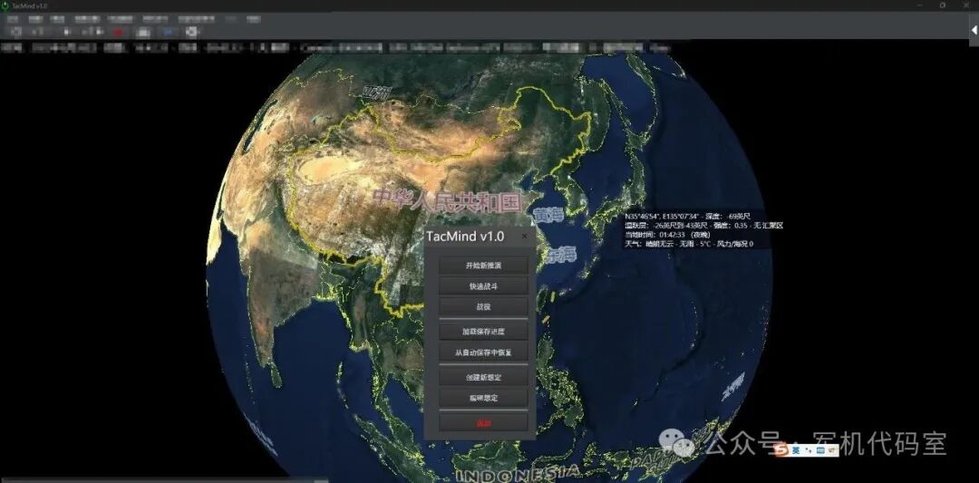This screenshot has height=483, width=979.
Task: Click the 天气 weather readout line
Action: coord(689,244)
